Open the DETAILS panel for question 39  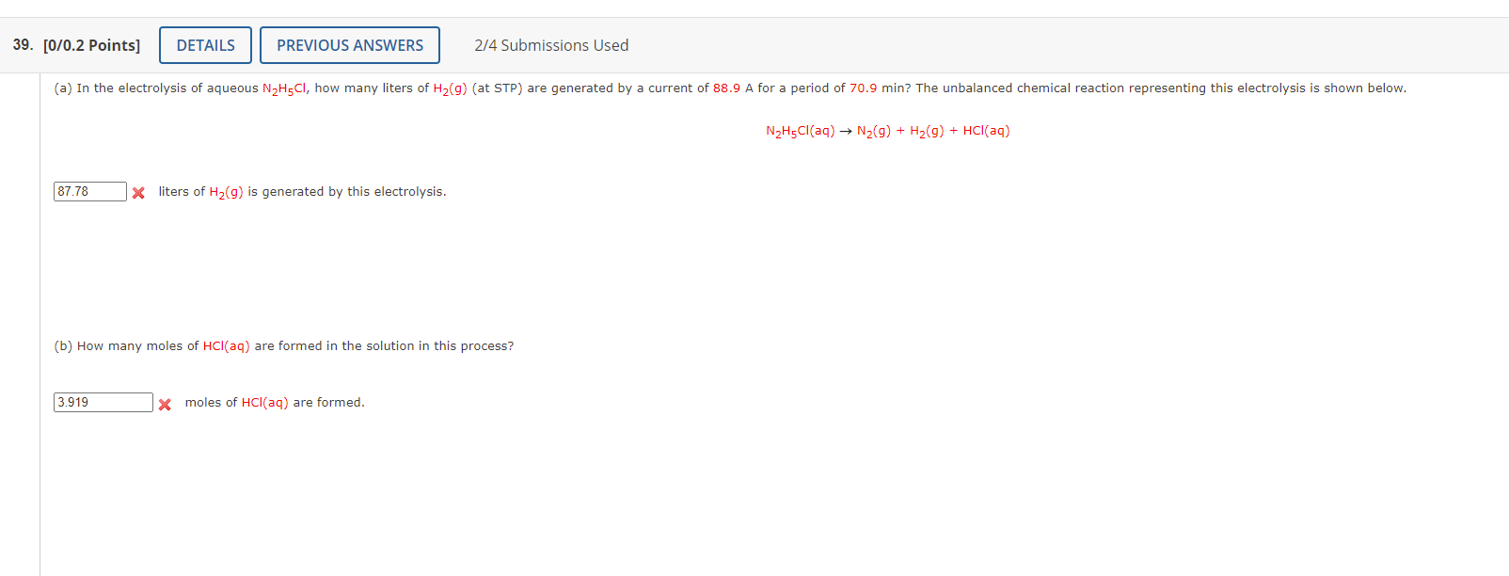tap(204, 44)
